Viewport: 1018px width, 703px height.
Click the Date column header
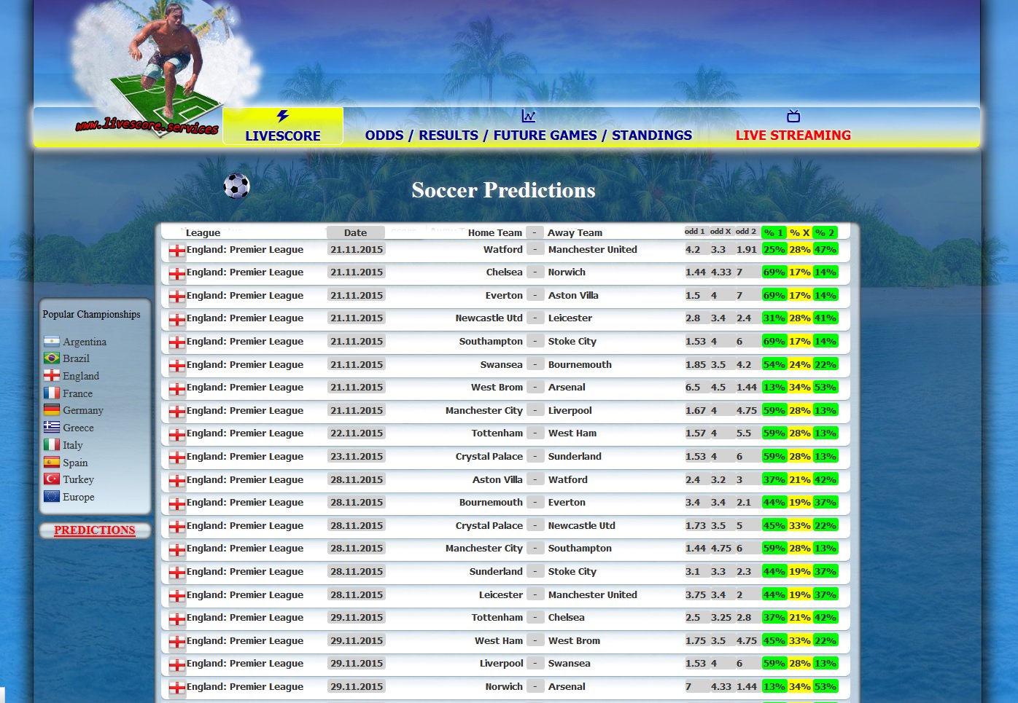(355, 233)
